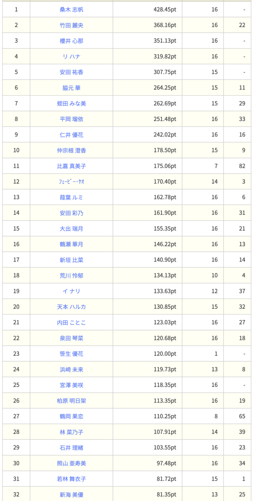Click the name 櫻井 心那
The image size is (254, 501).
coord(71,41)
